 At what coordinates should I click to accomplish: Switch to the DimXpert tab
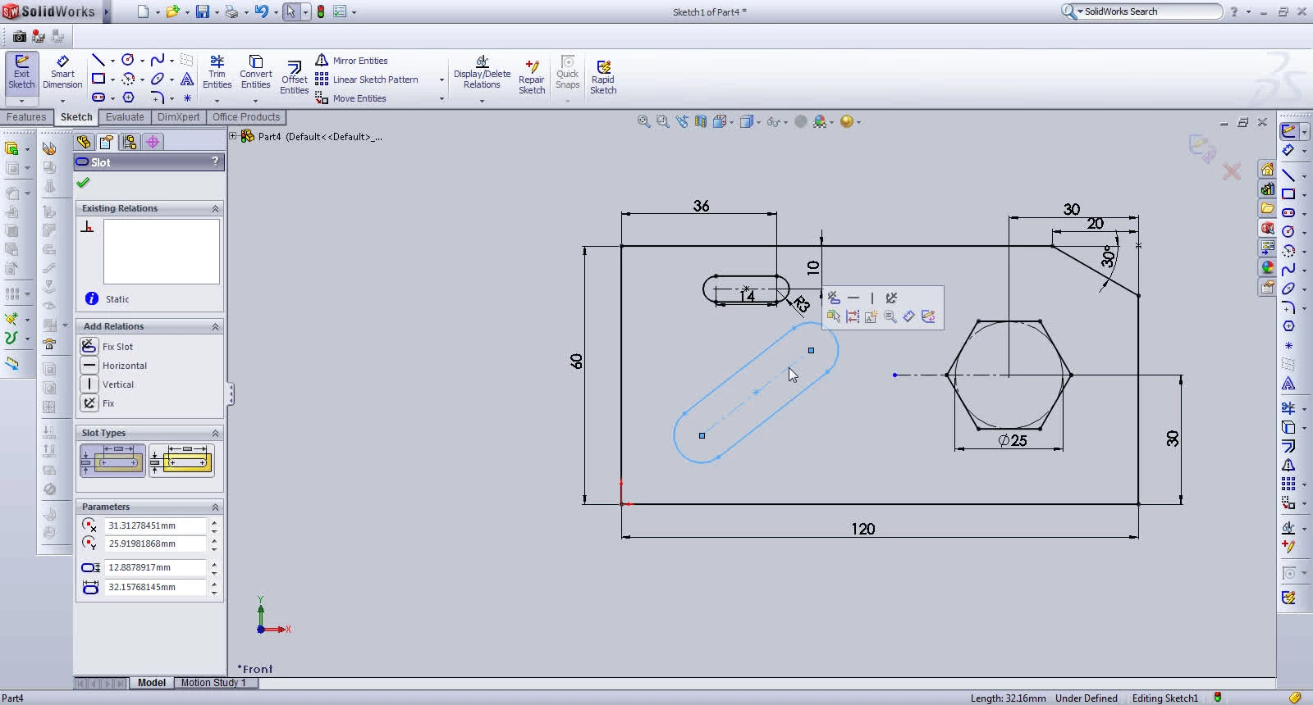click(x=178, y=117)
